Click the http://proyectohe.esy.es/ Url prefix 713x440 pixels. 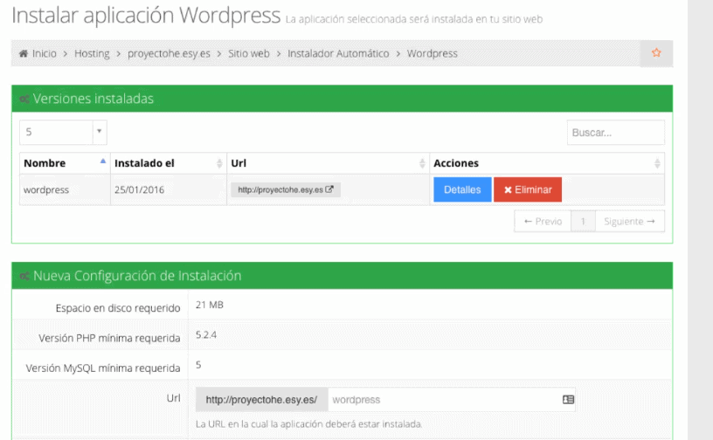[x=261, y=400]
